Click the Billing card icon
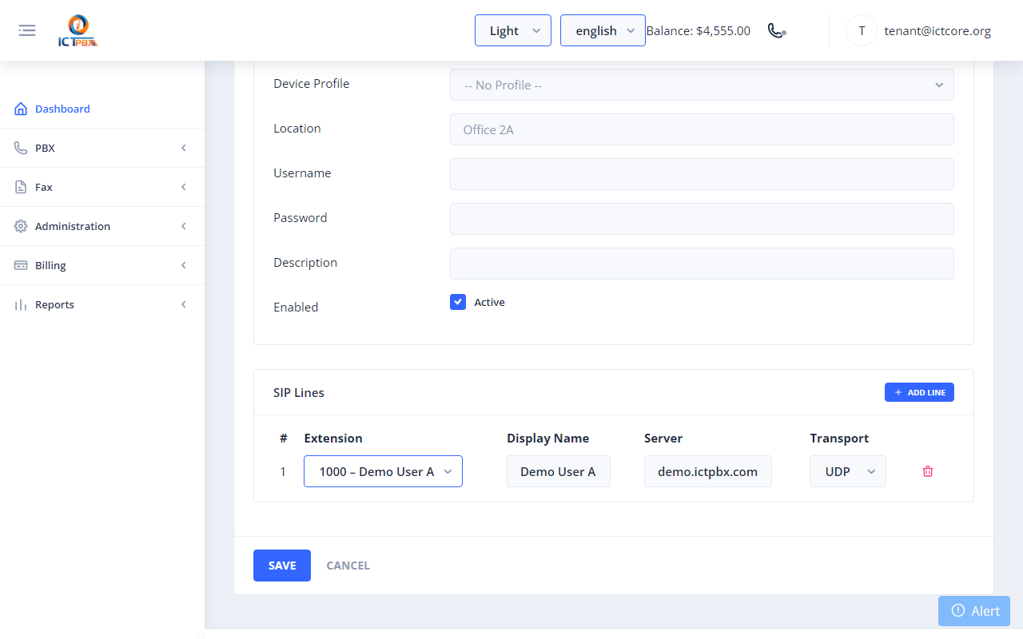Image resolution: width=1023 pixels, height=639 pixels. pyautogui.click(x=21, y=265)
